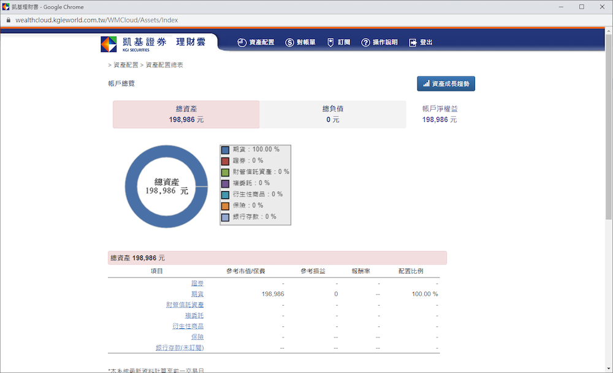Open the 財管信託資產 link
The image size is (613, 373).
pos(185,304)
